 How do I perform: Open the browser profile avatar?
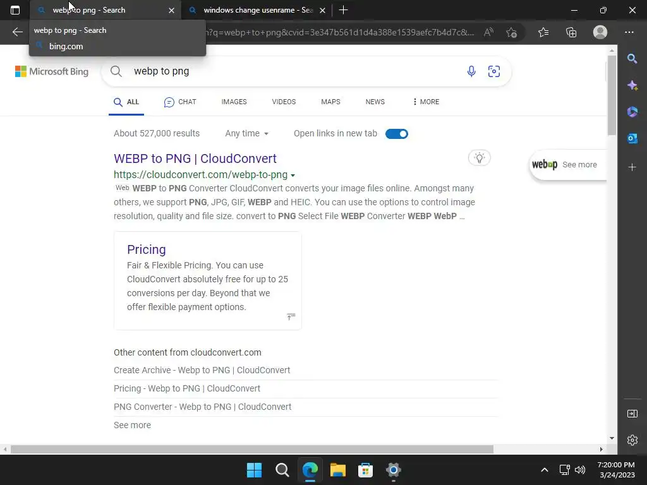coord(600,32)
